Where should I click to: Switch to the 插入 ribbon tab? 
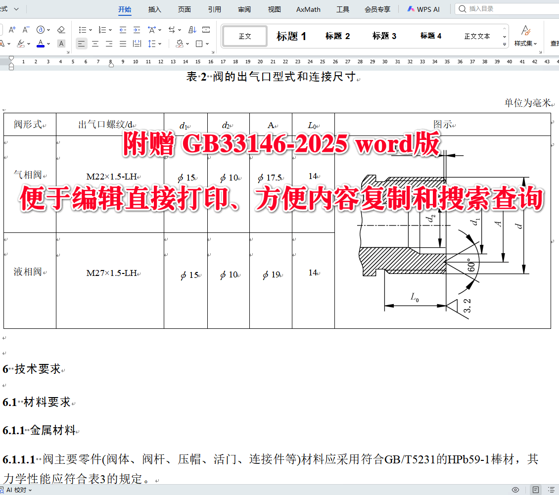[x=154, y=9]
